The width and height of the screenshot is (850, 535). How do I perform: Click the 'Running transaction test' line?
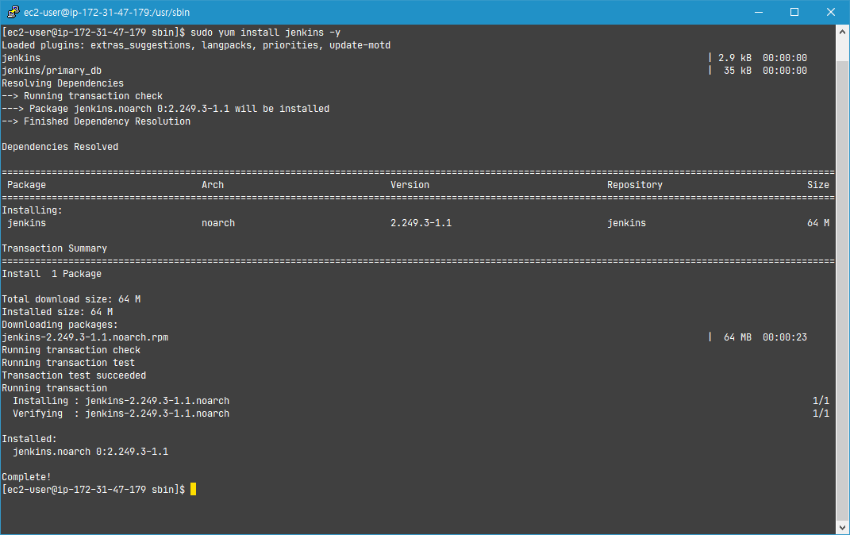click(68, 363)
